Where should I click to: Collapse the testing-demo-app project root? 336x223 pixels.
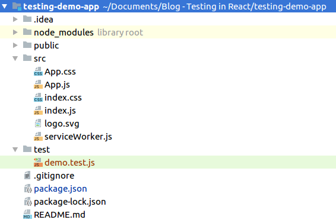tap(4, 7)
